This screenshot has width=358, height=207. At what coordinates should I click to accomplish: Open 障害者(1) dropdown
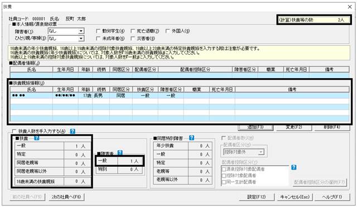coord(81,31)
